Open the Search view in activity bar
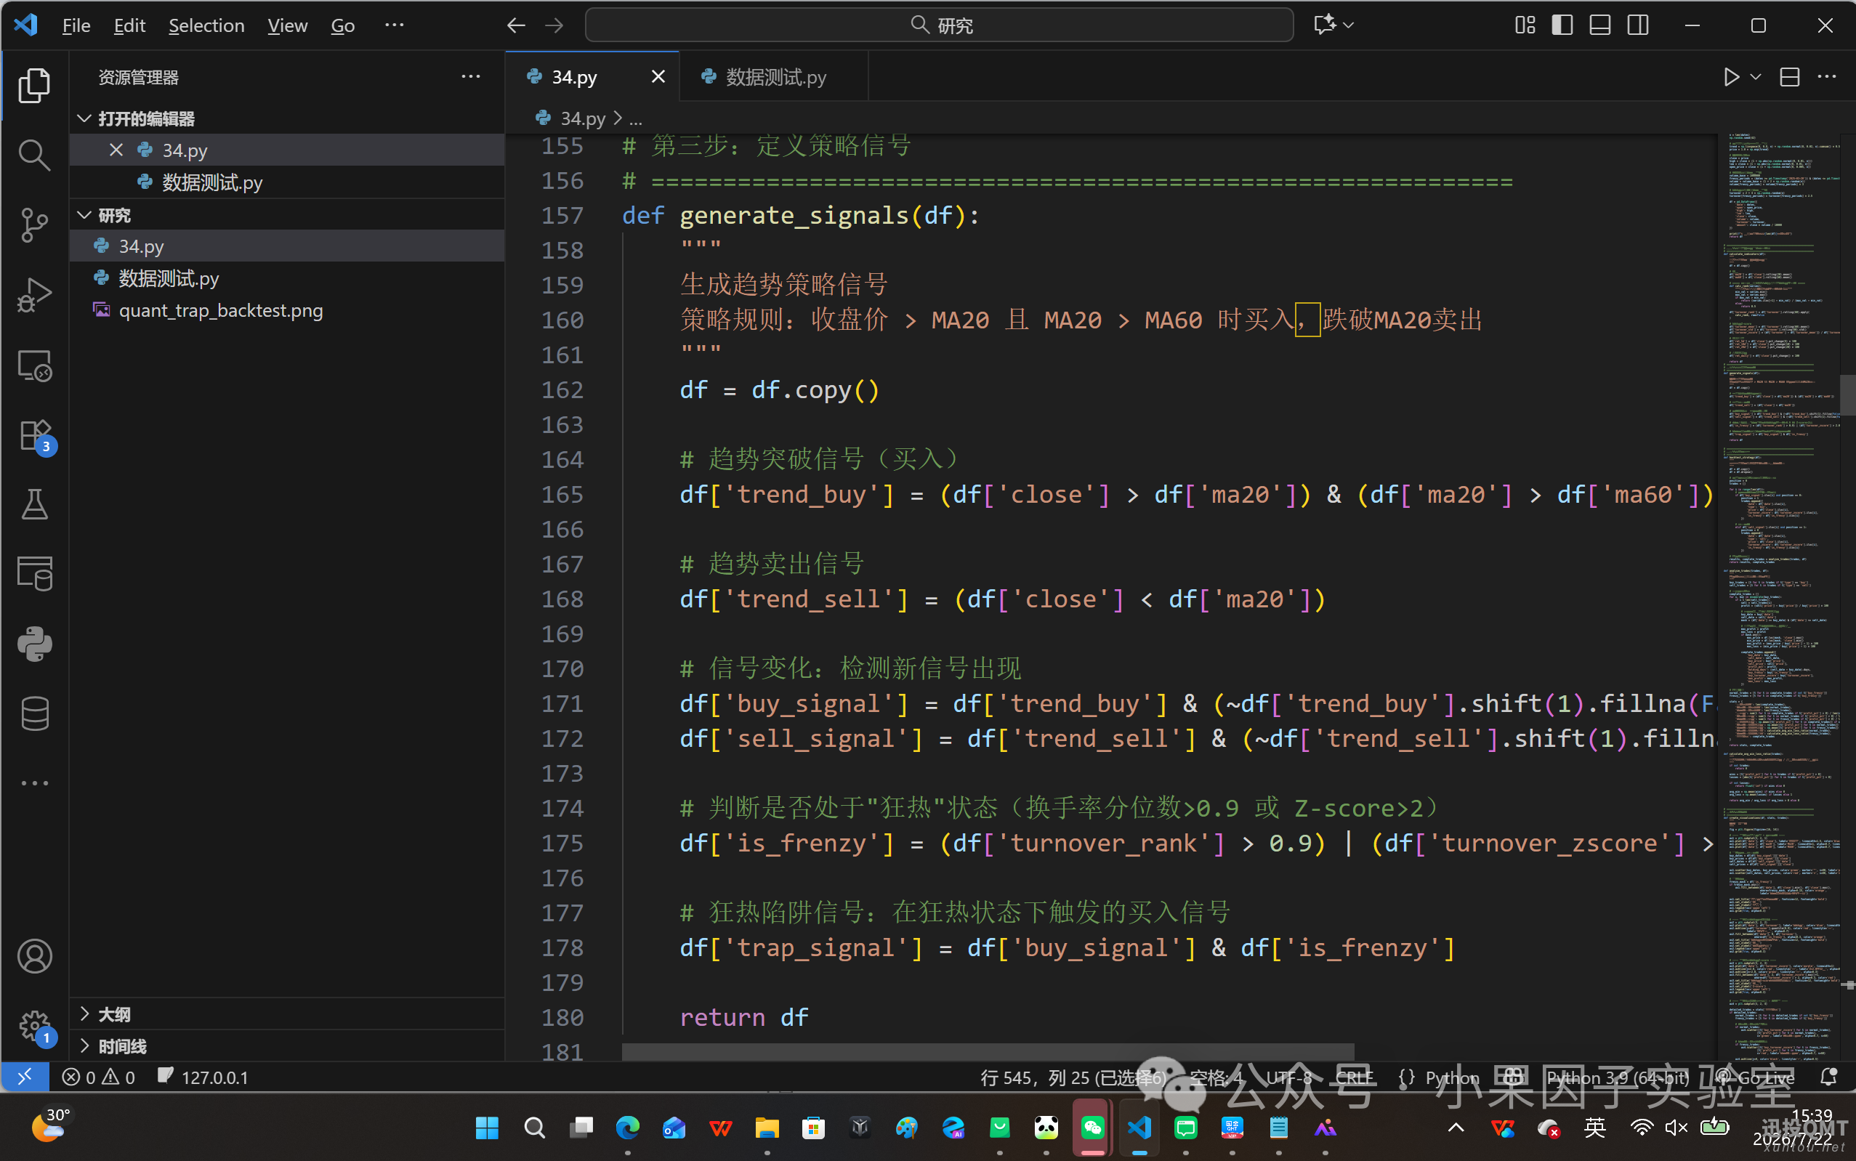Screen dimensions: 1856x1161 (35, 155)
